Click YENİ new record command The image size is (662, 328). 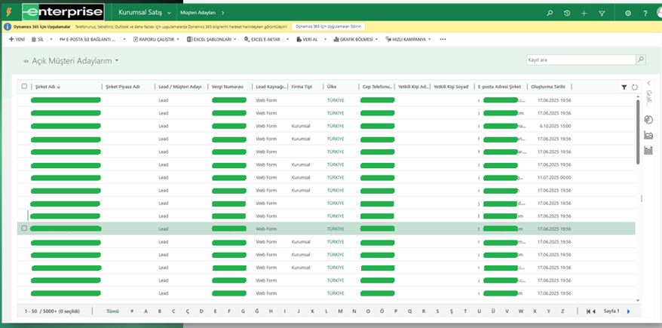coord(17,39)
